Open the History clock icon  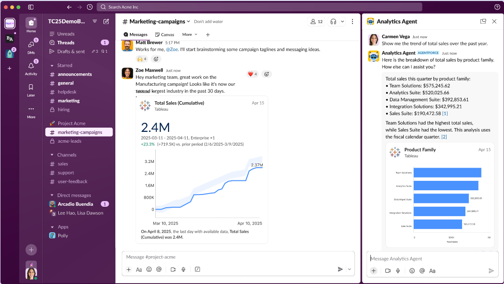click(x=90, y=7)
